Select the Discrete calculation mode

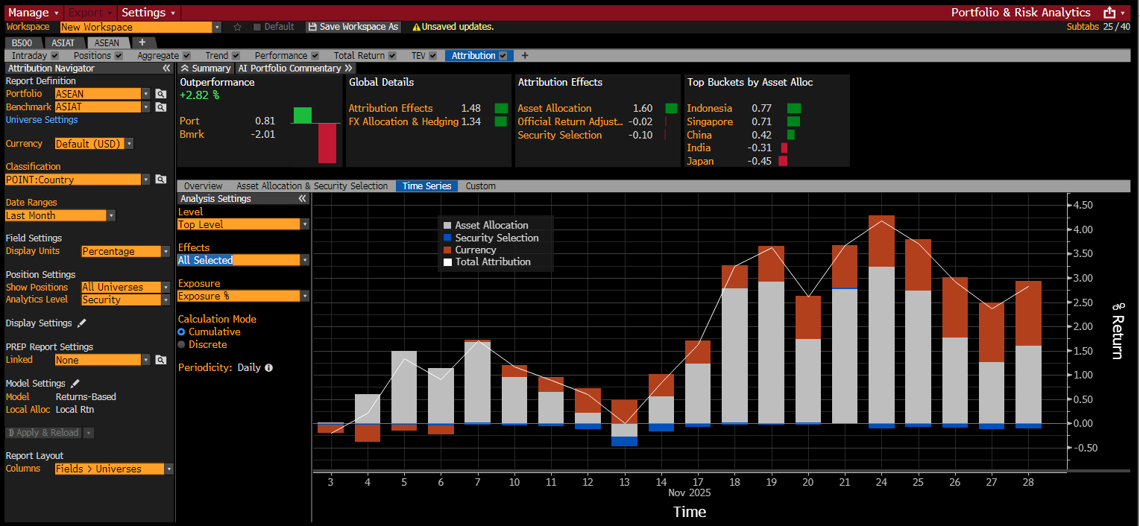click(x=181, y=345)
